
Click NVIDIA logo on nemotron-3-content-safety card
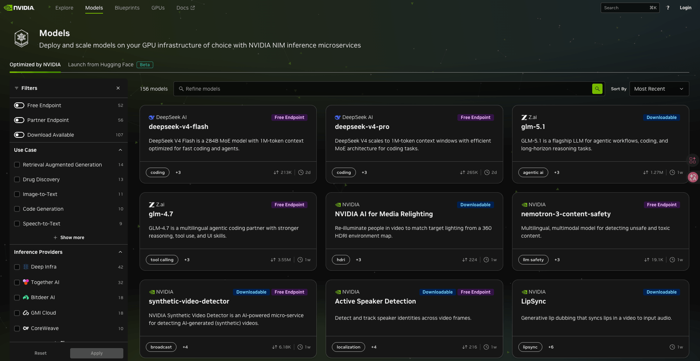[524, 205]
